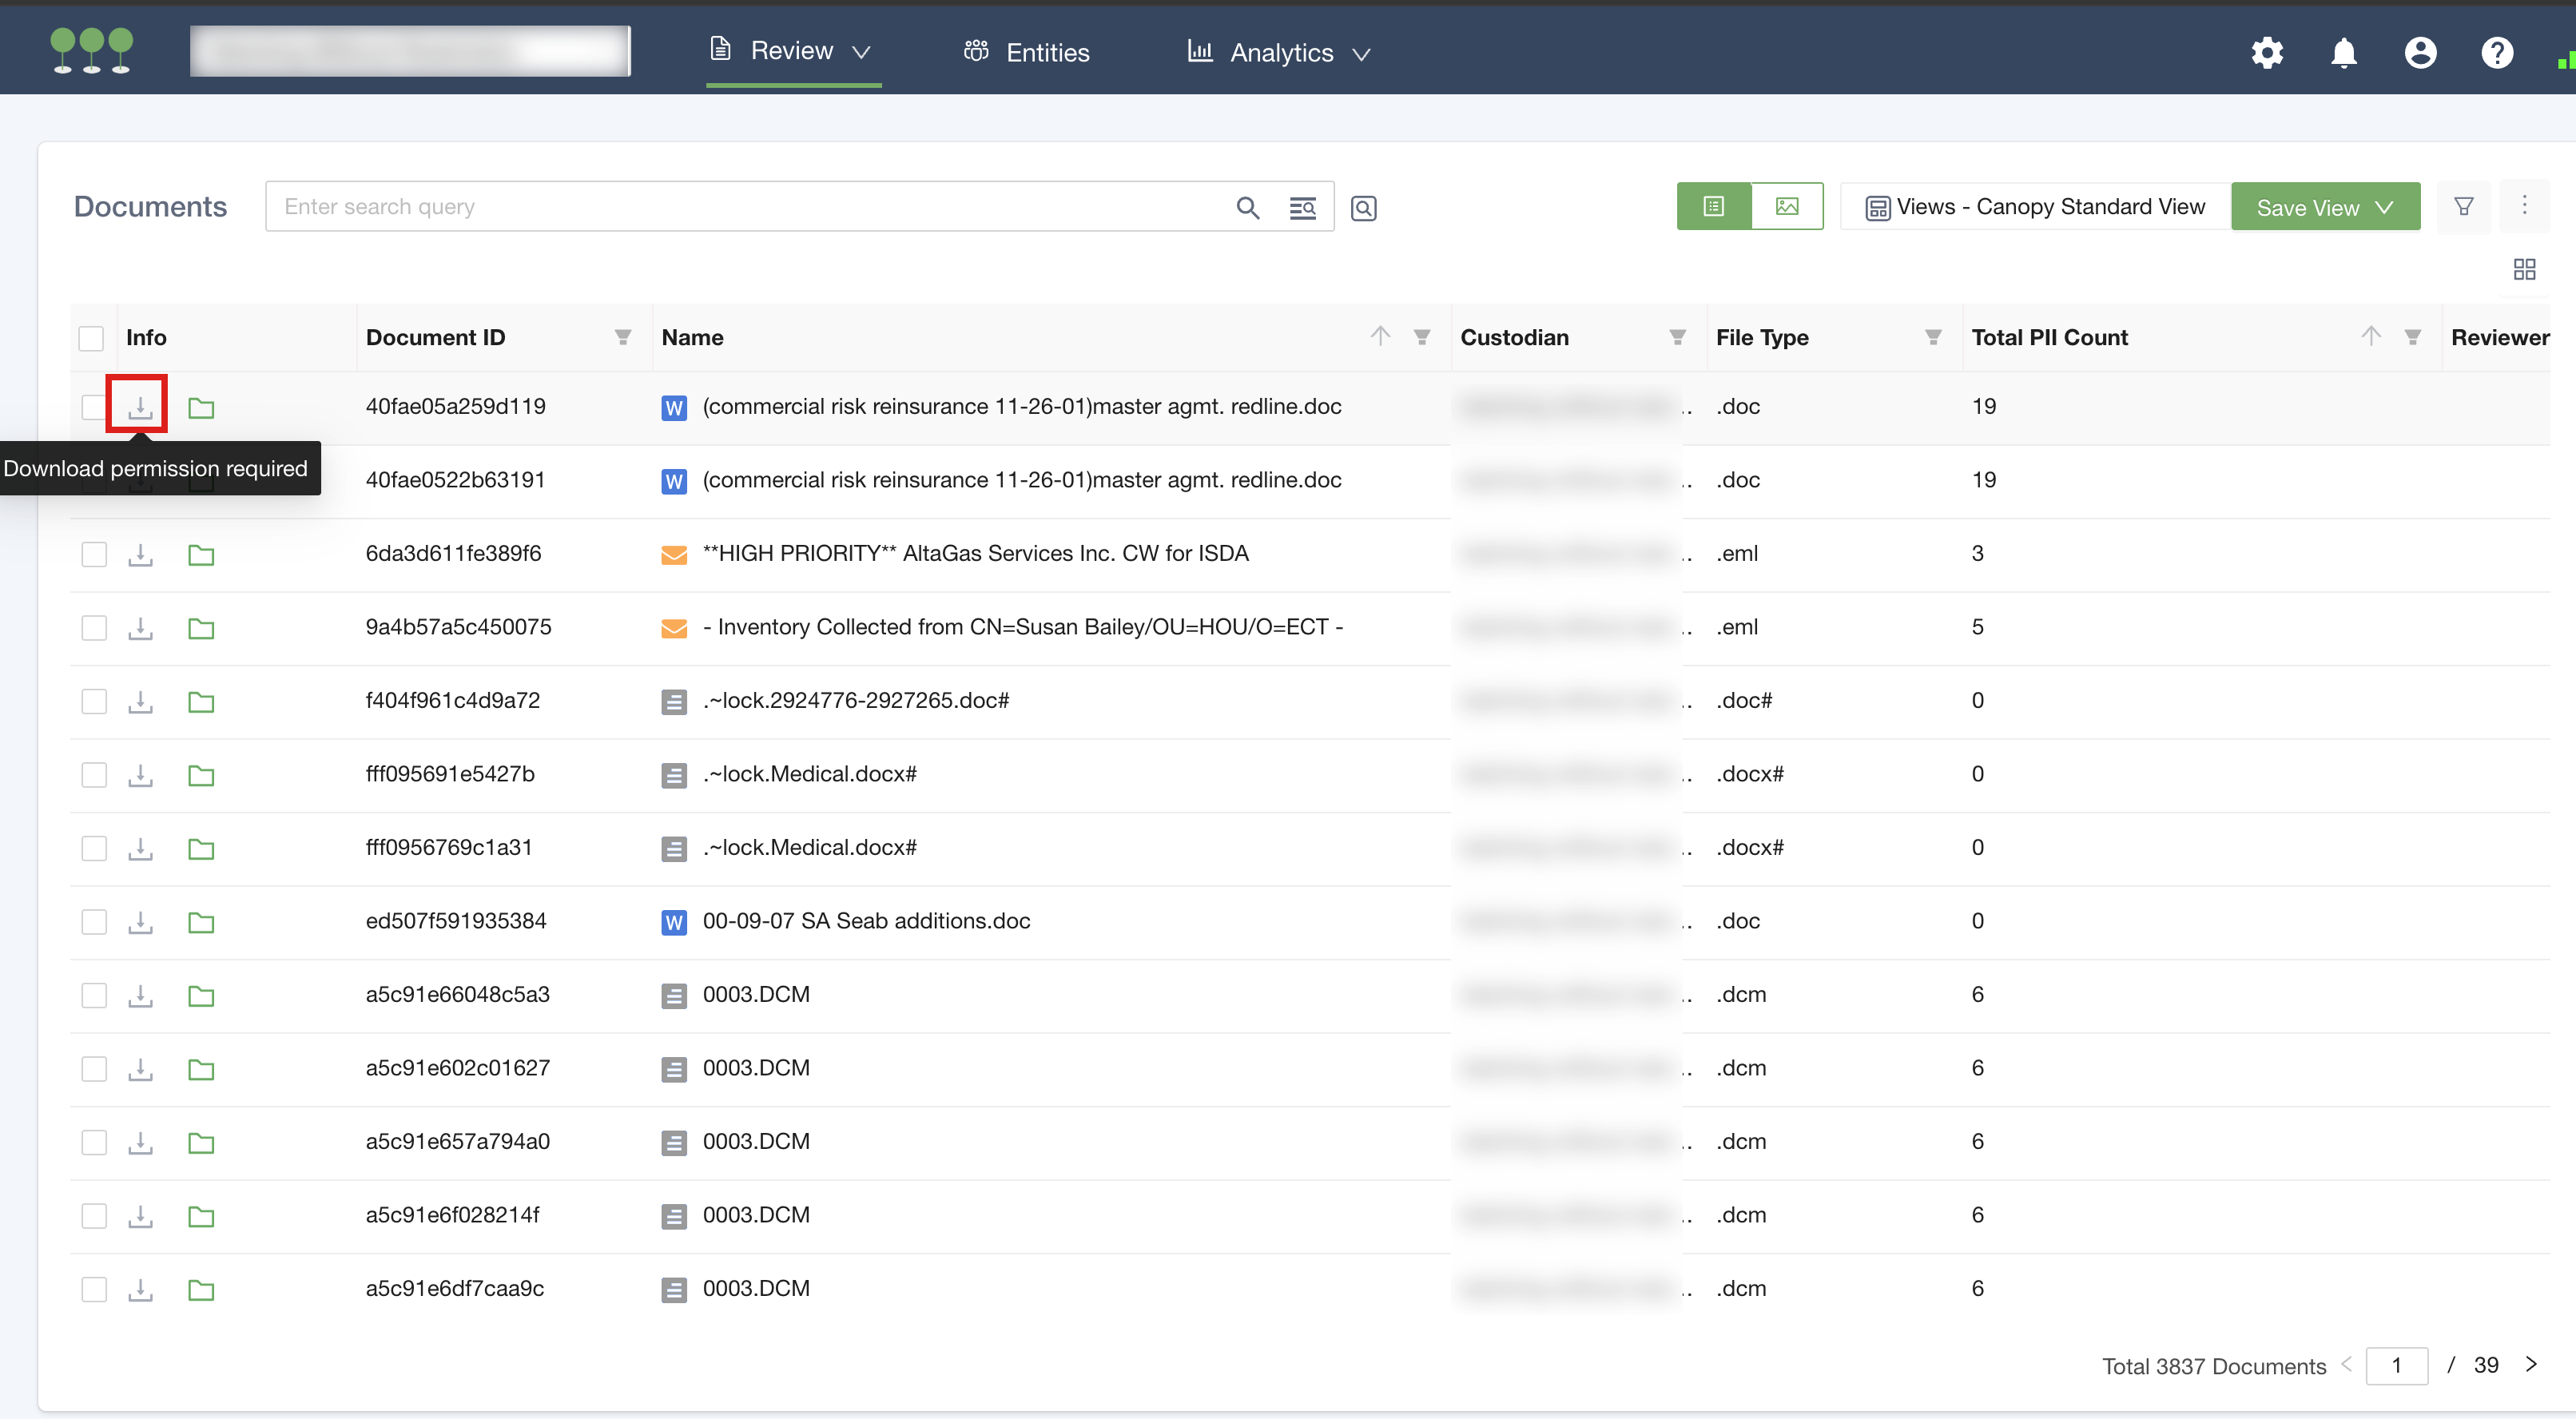Click the document preview search icon beside the search bar
The width and height of the screenshot is (2576, 1419).
coord(1363,207)
